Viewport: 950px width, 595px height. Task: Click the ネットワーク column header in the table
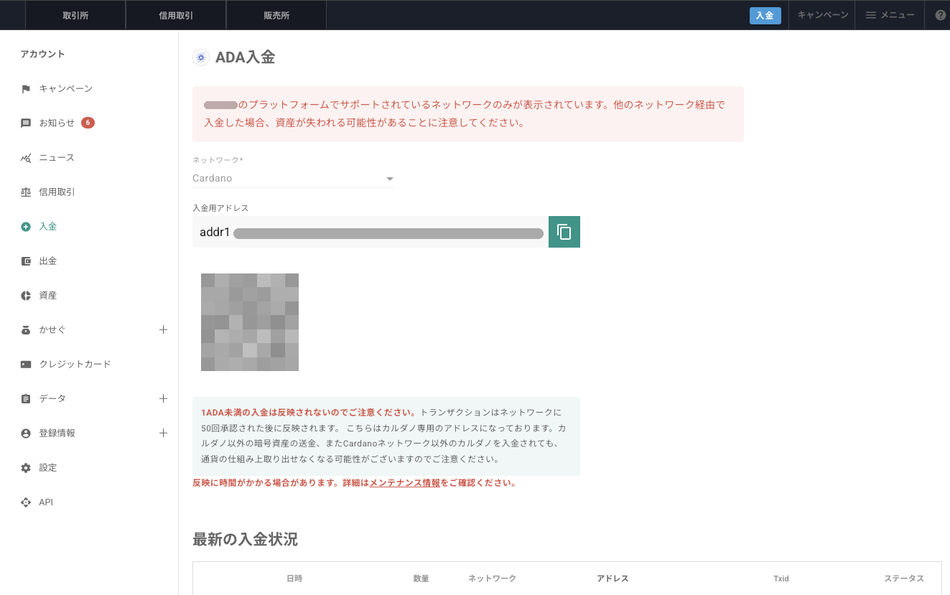[x=493, y=578]
